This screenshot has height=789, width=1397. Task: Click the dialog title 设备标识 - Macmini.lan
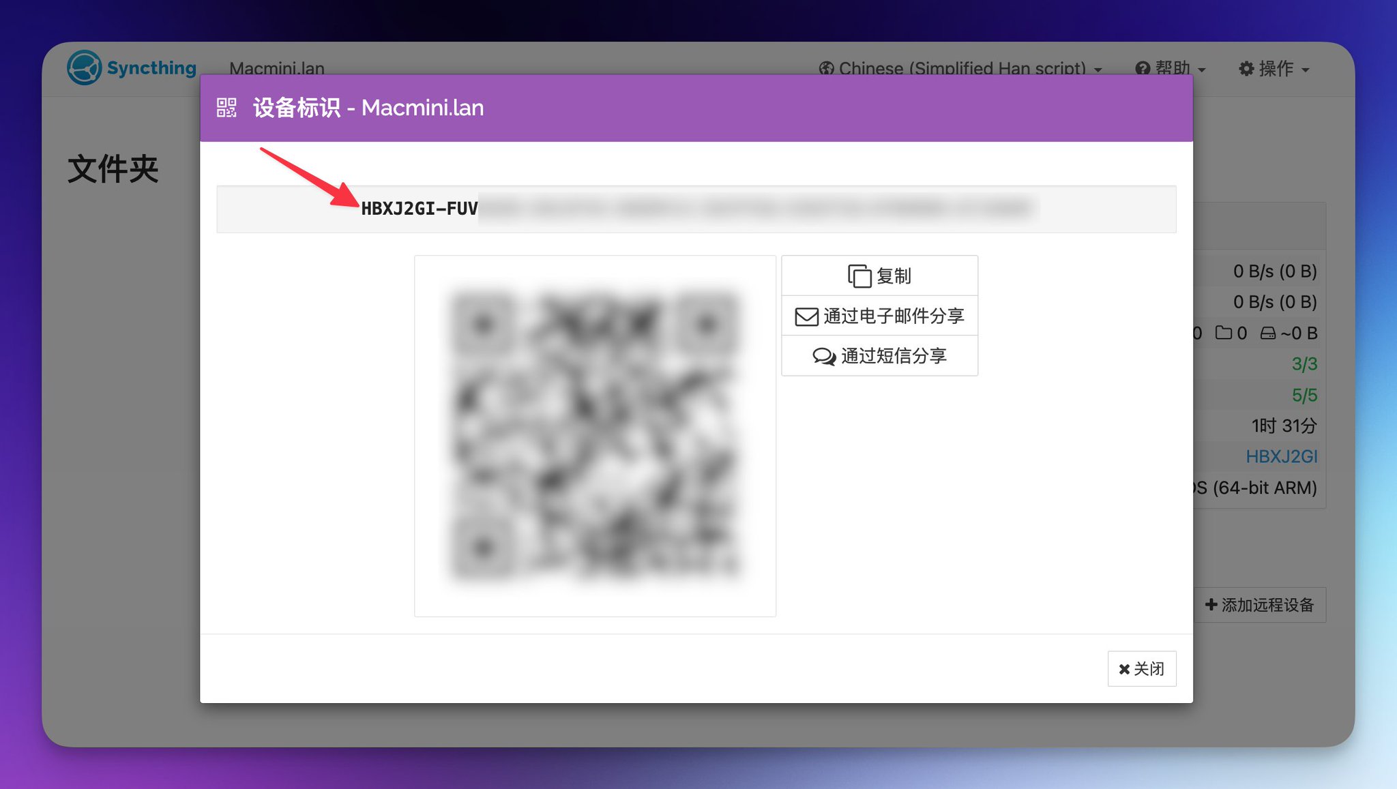pyautogui.click(x=368, y=108)
